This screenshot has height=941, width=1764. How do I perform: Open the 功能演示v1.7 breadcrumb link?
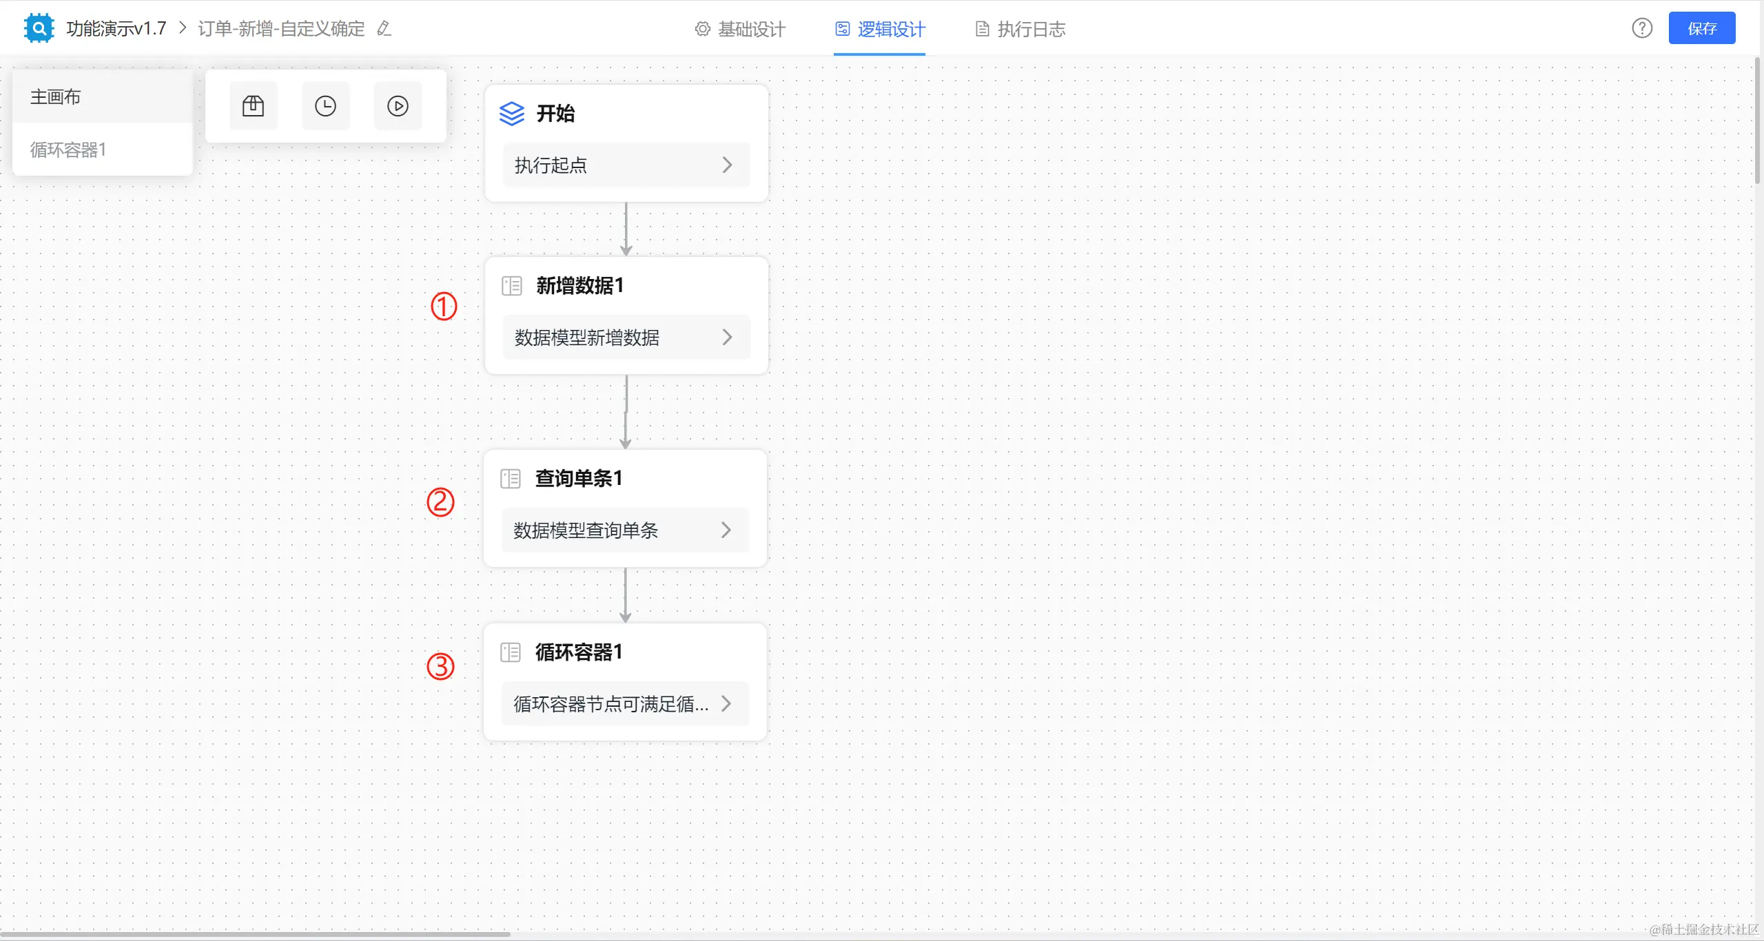tap(116, 28)
